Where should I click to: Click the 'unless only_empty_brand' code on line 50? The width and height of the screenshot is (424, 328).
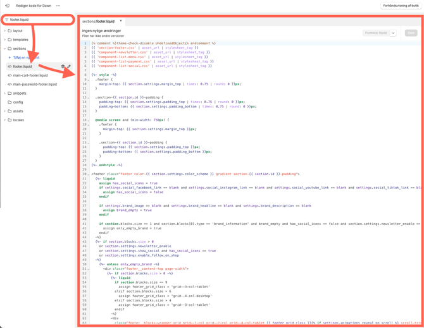(129, 264)
